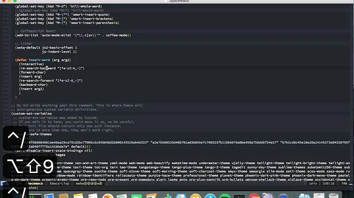Click the '\\.cjsx' pattern string

coord(88,35)
